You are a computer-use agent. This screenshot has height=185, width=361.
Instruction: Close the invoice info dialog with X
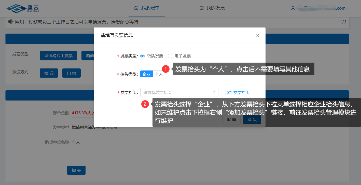point(257,36)
